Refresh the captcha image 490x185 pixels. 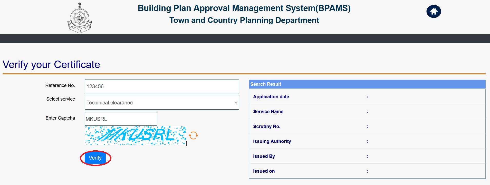(193, 135)
